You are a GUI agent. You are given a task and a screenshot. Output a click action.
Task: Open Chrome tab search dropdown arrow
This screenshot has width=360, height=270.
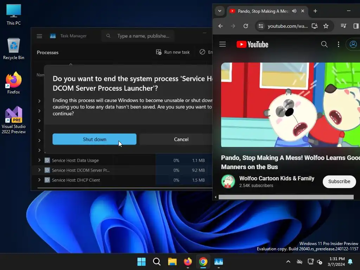pos(220,11)
